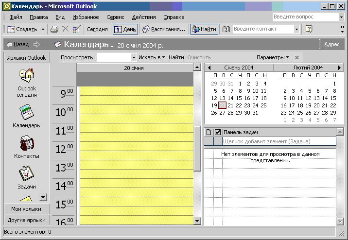Click the task pane scrollbar down arrow
This screenshot has height=240, width=348.
point(340,221)
